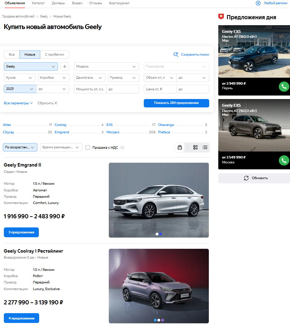
Task: Select the white color dot on Emgrand photo
Action: click(x=157, y=234)
